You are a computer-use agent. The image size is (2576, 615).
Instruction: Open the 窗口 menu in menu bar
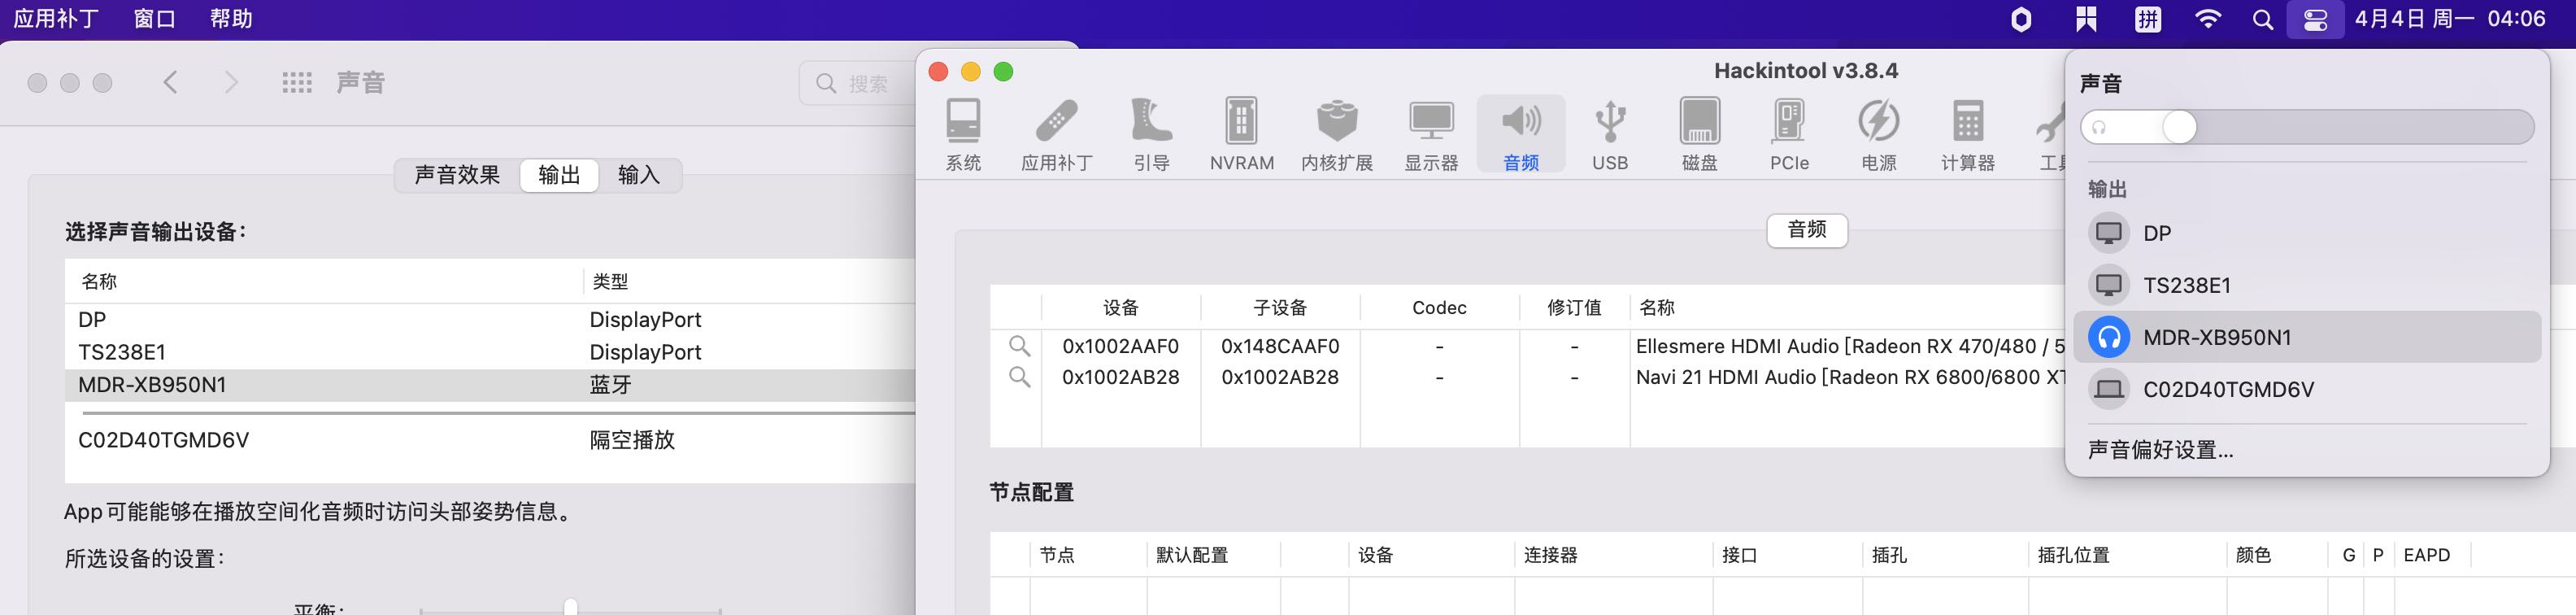pos(154,19)
